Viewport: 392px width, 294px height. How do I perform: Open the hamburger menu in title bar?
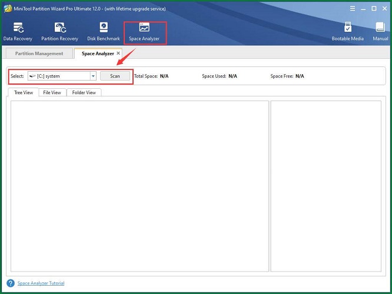pyautogui.click(x=353, y=8)
